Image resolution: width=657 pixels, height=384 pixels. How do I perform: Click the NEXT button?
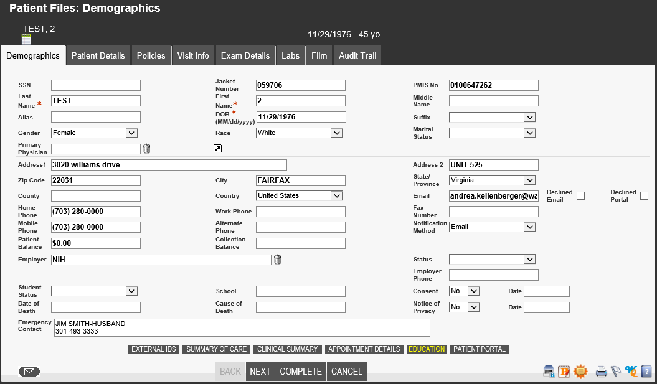click(x=260, y=372)
